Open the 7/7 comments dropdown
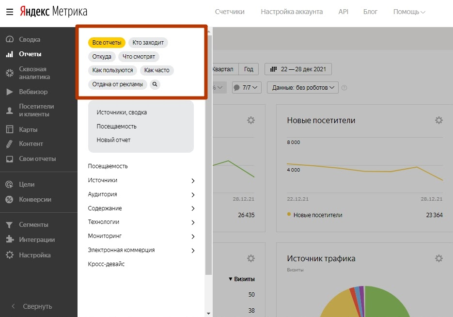Image resolution: width=453 pixels, height=317 pixels. [247, 88]
